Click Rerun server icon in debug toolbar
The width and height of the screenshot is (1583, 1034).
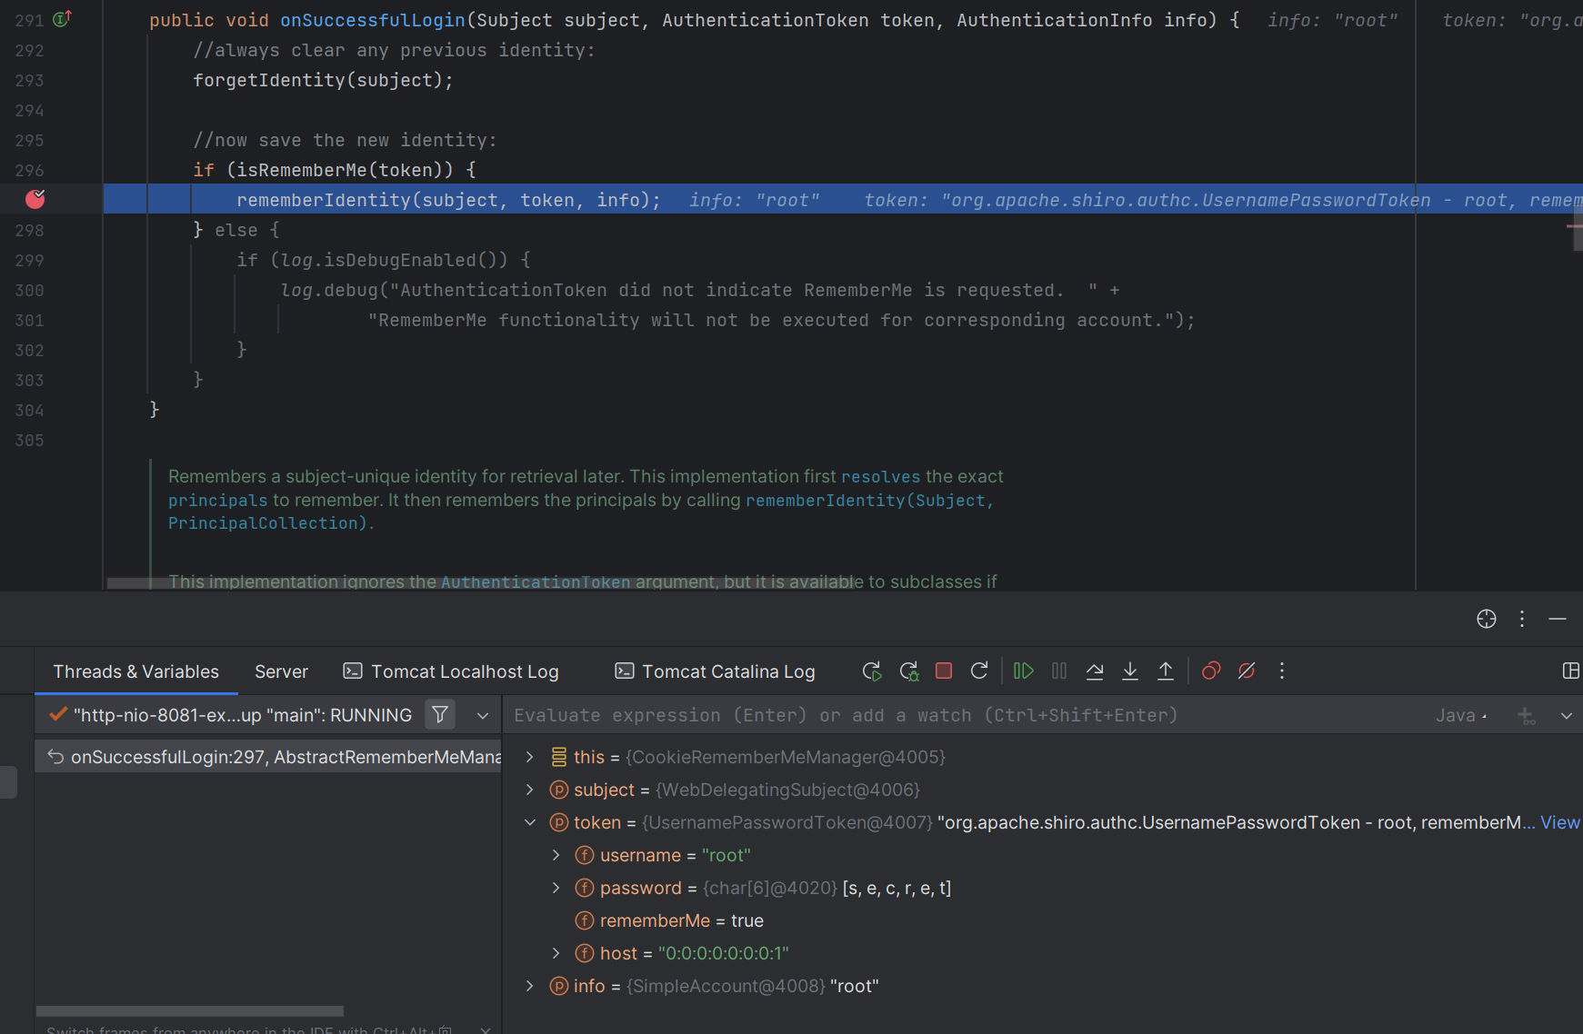pyautogui.click(x=871, y=671)
